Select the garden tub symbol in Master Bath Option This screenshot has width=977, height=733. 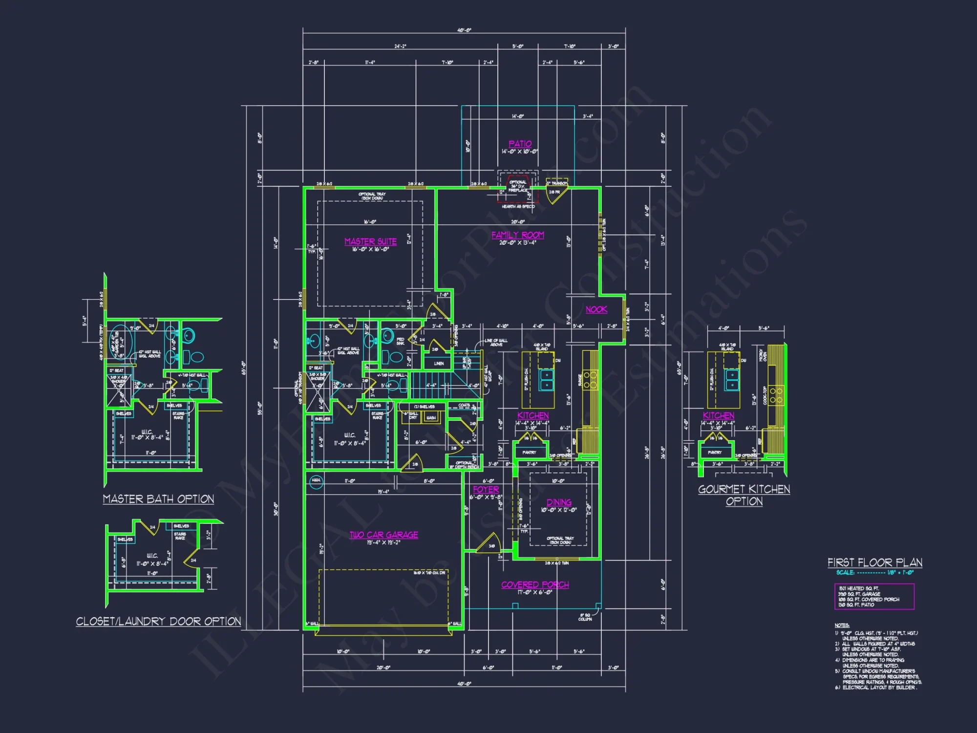pos(121,342)
